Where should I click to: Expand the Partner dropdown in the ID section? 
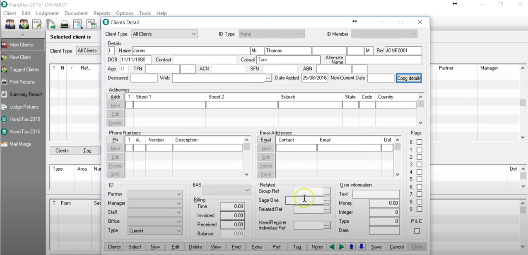point(155,194)
